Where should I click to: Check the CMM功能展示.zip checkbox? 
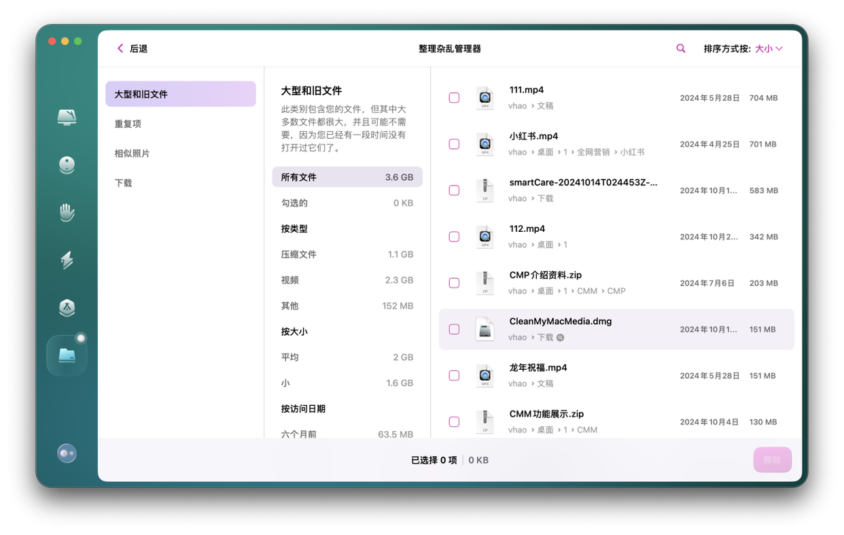pyautogui.click(x=454, y=421)
